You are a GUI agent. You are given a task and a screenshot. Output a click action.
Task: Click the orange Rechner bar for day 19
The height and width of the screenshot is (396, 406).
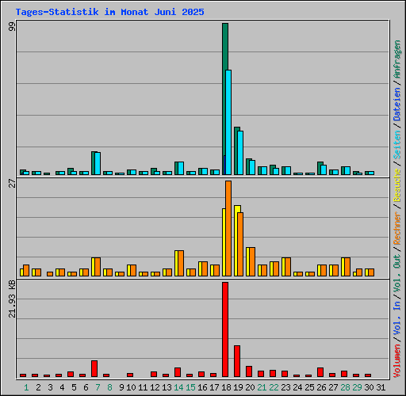pos(240,244)
